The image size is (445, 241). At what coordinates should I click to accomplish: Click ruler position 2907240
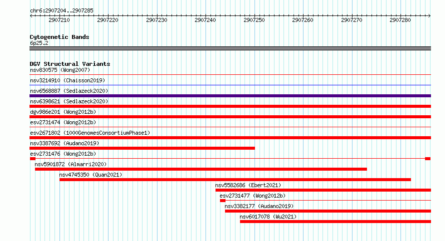(x=205, y=20)
